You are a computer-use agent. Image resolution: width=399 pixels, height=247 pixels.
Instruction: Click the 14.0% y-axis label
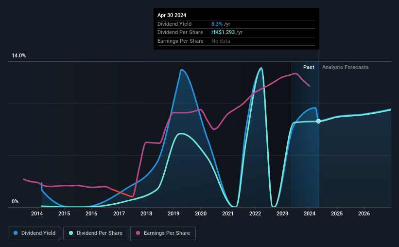pyautogui.click(x=18, y=56)
